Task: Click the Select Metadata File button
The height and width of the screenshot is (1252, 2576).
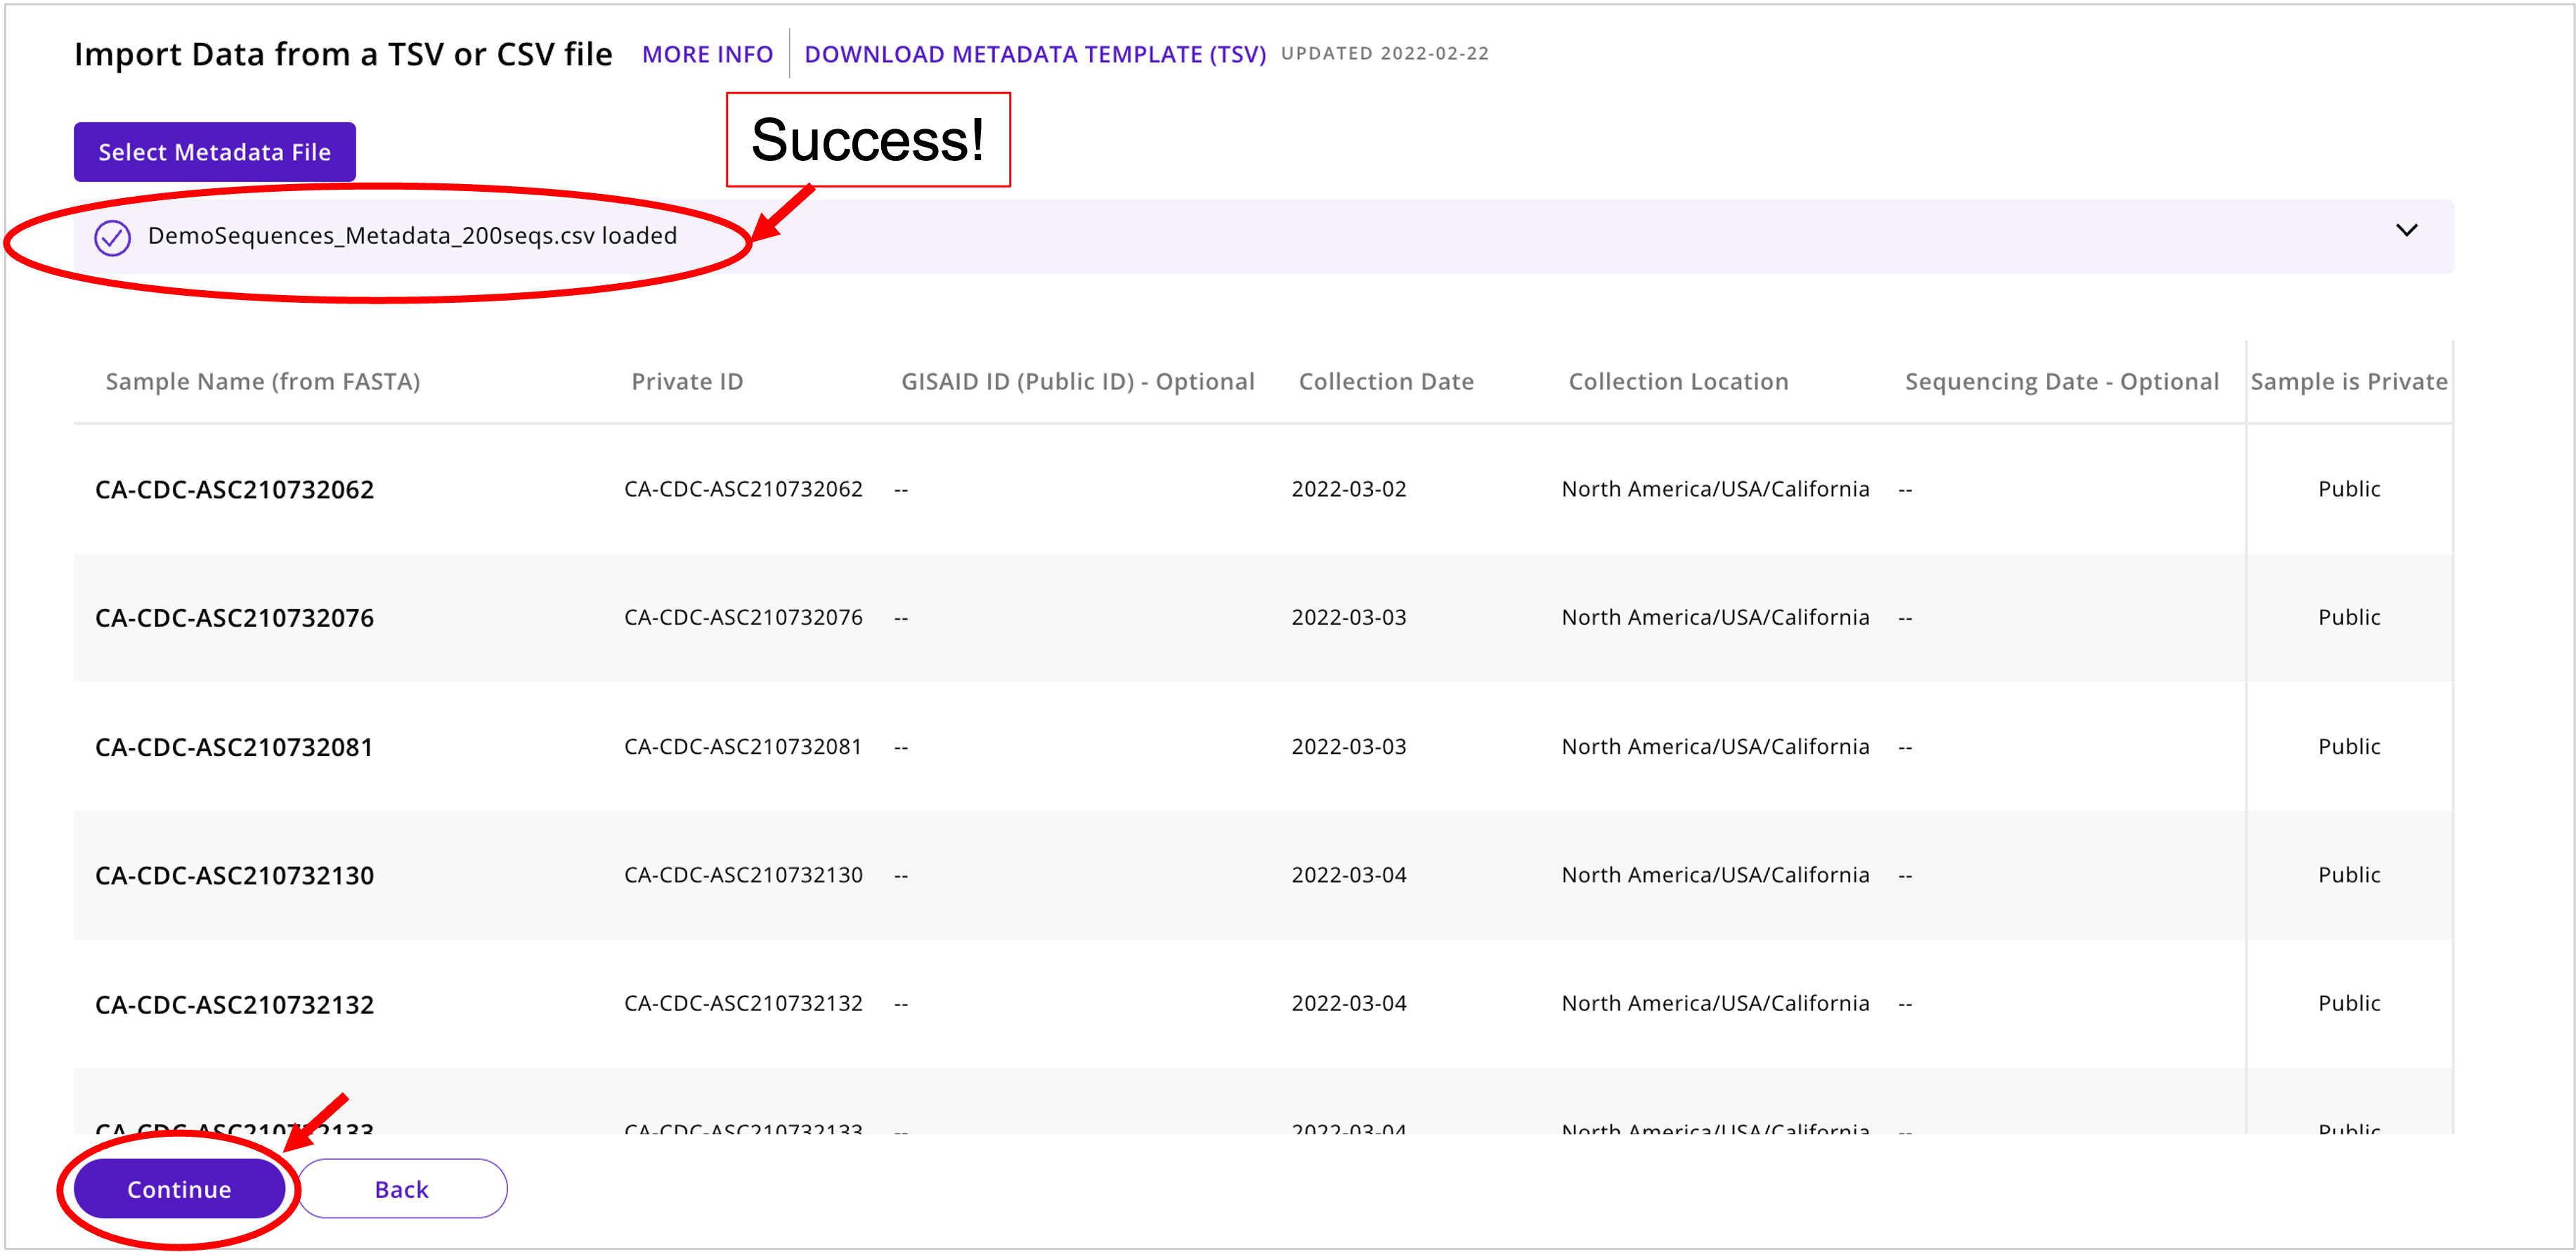Action: coord(214,152)
